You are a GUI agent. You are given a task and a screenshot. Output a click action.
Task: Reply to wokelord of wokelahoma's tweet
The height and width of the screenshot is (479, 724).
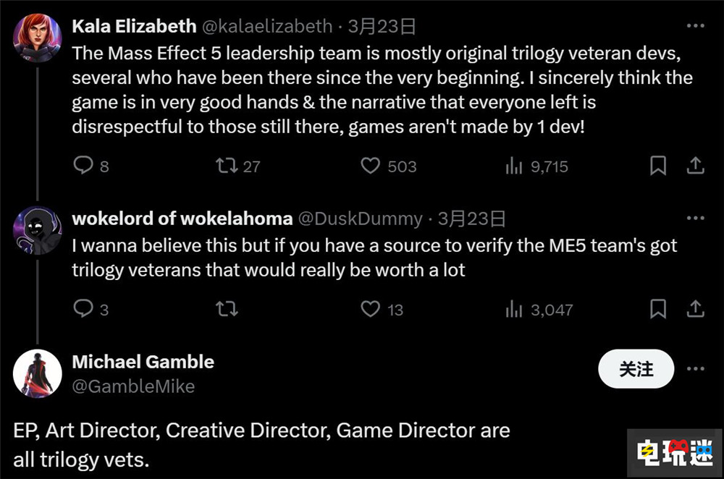tap(83, 310)
